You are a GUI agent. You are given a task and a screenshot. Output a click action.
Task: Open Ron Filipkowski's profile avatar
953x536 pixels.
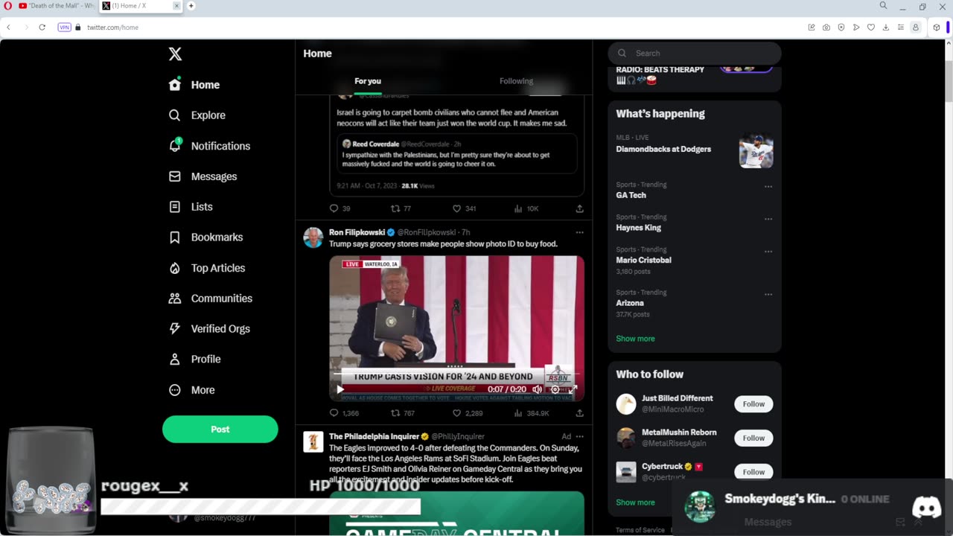[x=313, y=237]
